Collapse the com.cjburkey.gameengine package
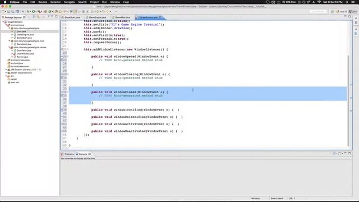Viewport: 359px width, 202px height. 10,29
